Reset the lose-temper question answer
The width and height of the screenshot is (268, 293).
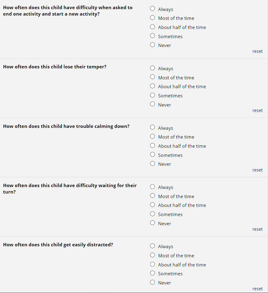coord(257,110)
